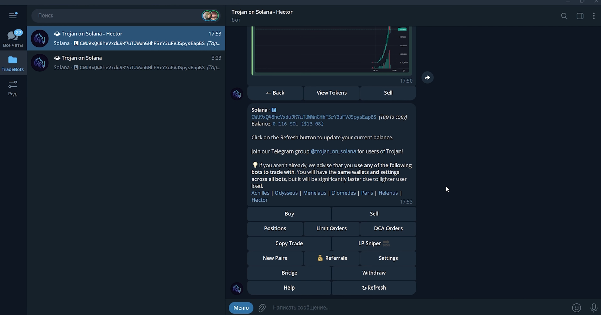Open the bot Меню commands button
Screen dimensions: 601x315
(x=241, y=307)
